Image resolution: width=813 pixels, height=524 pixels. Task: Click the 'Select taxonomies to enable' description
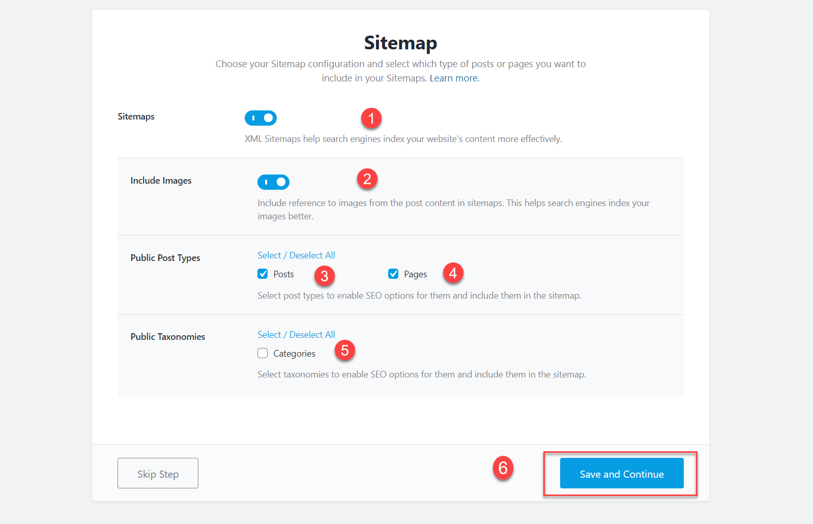click(422, 374)
